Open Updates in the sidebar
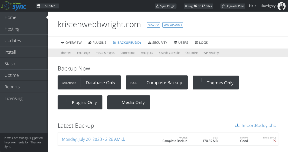 pyautogui.click(x=24, y=40)
